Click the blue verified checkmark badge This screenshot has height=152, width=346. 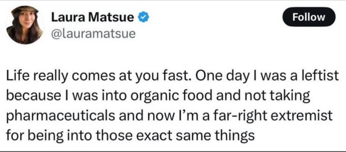coord(143,18)
